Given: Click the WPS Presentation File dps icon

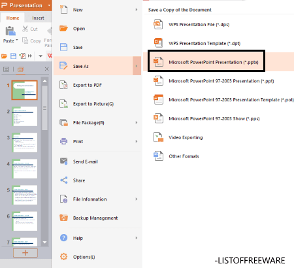Looking at the screenshot, I should click(x=158, y=24).
